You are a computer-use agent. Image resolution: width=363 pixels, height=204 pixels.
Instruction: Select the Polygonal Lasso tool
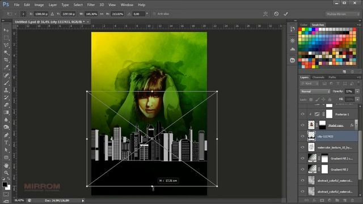6,45
